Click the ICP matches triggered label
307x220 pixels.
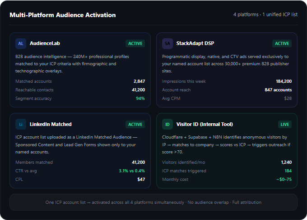click(184, 171)
